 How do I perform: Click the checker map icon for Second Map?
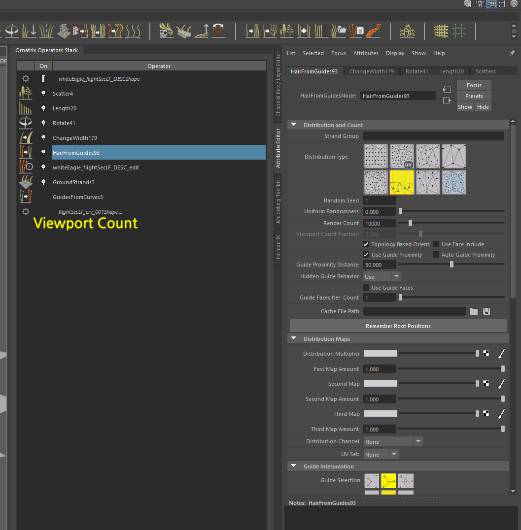click(486, 384)
